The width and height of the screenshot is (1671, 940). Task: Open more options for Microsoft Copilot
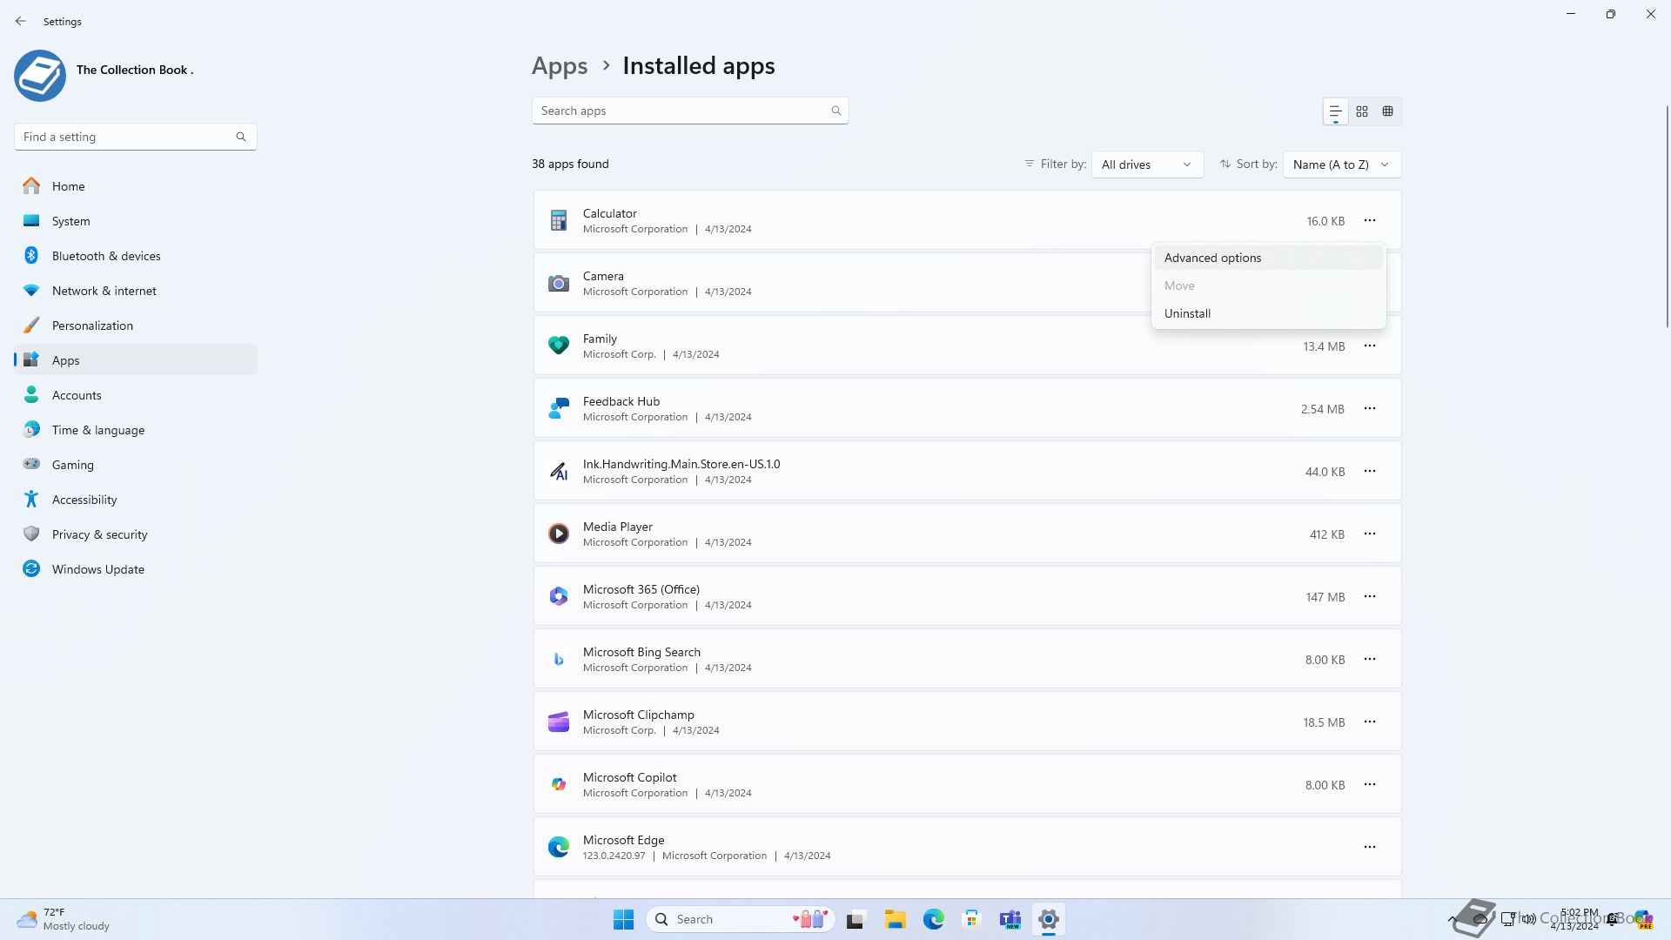1369,784
